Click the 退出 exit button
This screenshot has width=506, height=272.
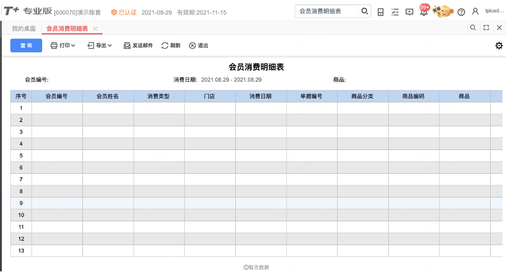tap(199, 46)
